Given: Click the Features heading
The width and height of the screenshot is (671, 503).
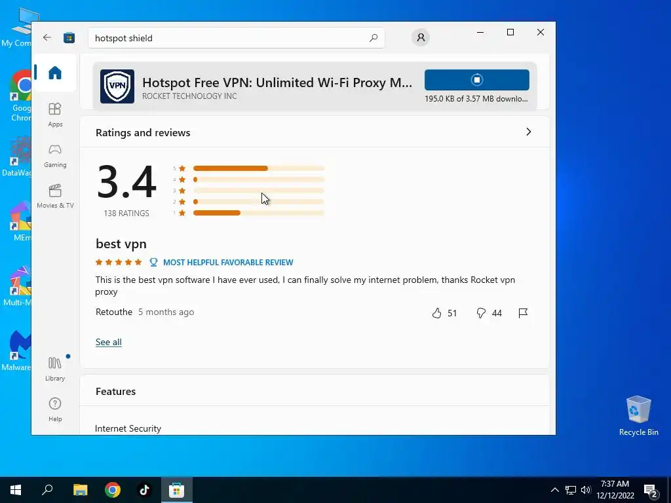Looking at the screenshot, I should [115, 392].
